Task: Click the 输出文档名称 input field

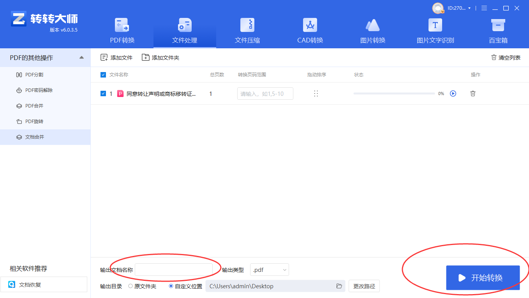Action: click(x=174, y=270)
